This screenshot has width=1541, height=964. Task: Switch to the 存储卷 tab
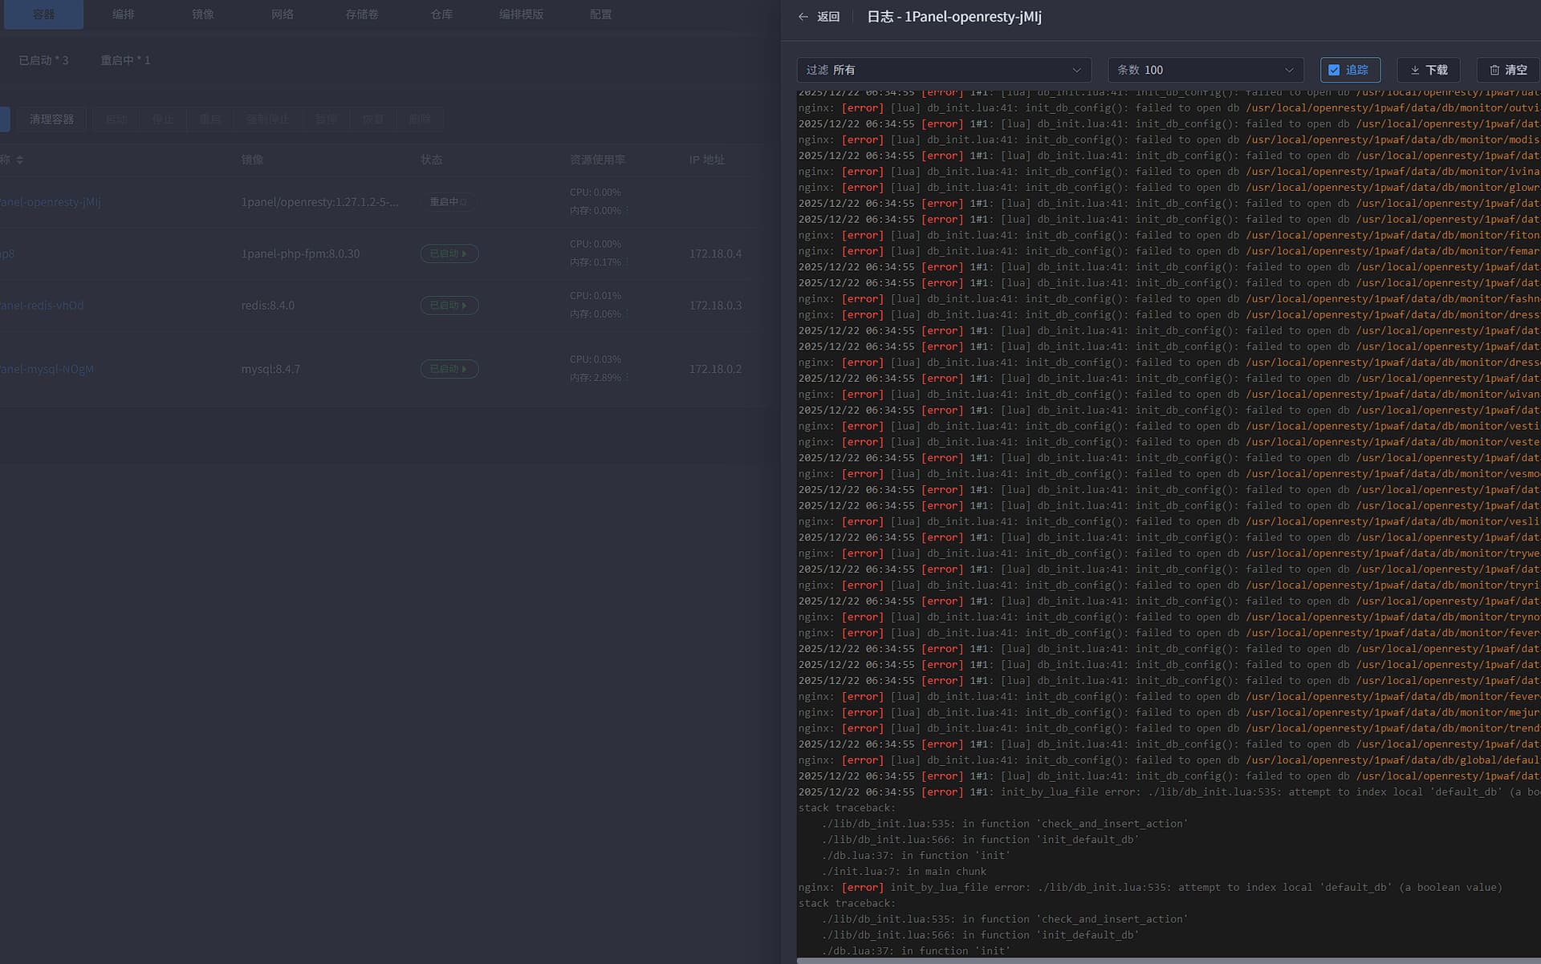tap(361, 14)
